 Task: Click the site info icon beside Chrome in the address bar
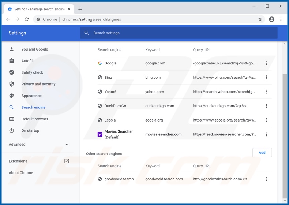coord(38,19)
